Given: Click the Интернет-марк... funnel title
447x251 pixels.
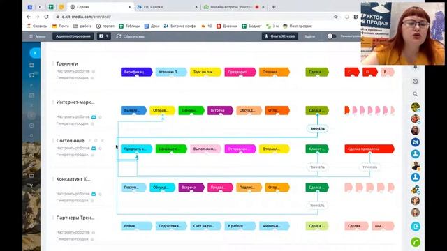Looking at the screenshot, I should coord(75,102).
